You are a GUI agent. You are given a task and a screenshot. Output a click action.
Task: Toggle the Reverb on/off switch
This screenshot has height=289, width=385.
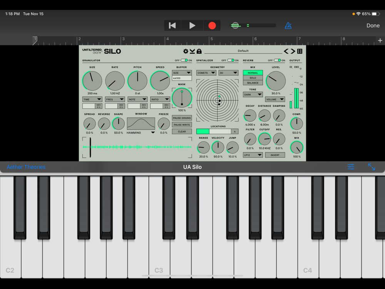pos(278,60)
